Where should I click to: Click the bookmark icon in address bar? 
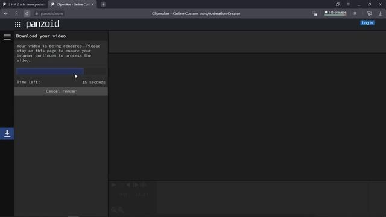pos(355,14)
